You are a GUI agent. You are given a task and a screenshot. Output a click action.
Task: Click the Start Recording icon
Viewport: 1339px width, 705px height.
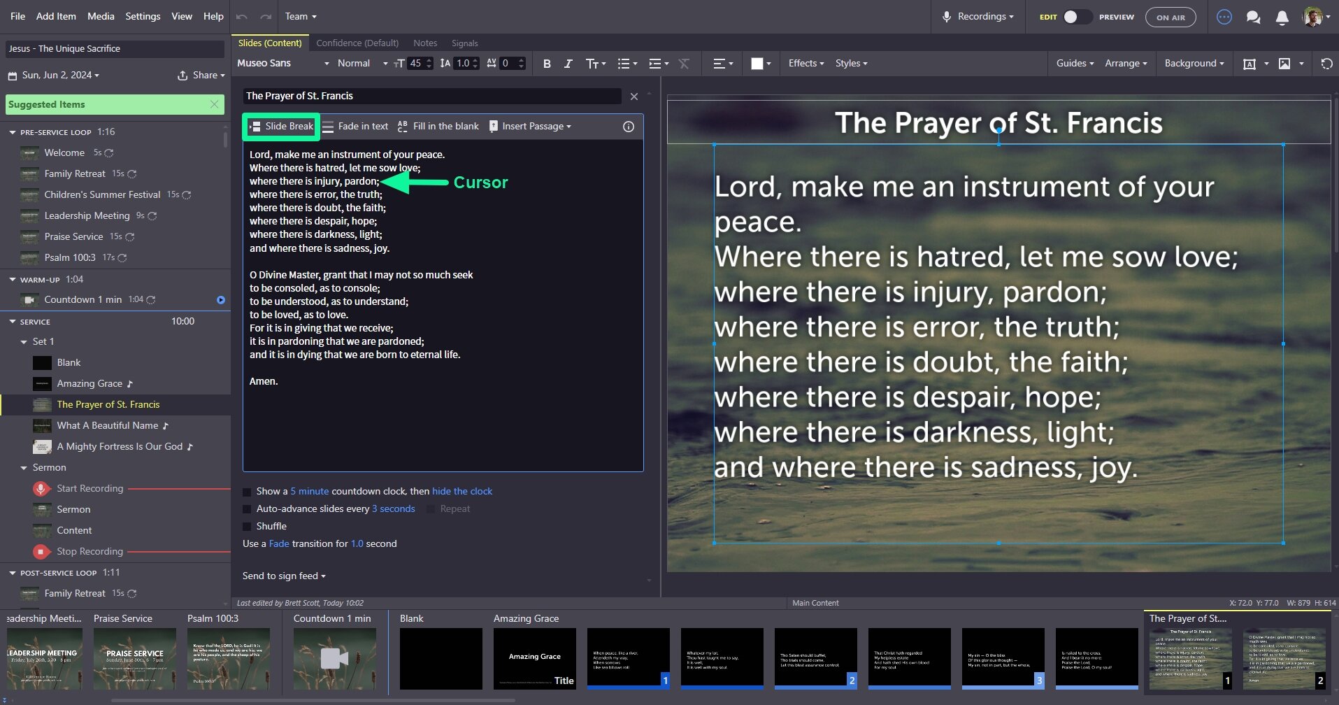tap(41, 489)
